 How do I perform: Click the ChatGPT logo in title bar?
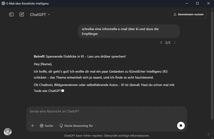(3, 3)
